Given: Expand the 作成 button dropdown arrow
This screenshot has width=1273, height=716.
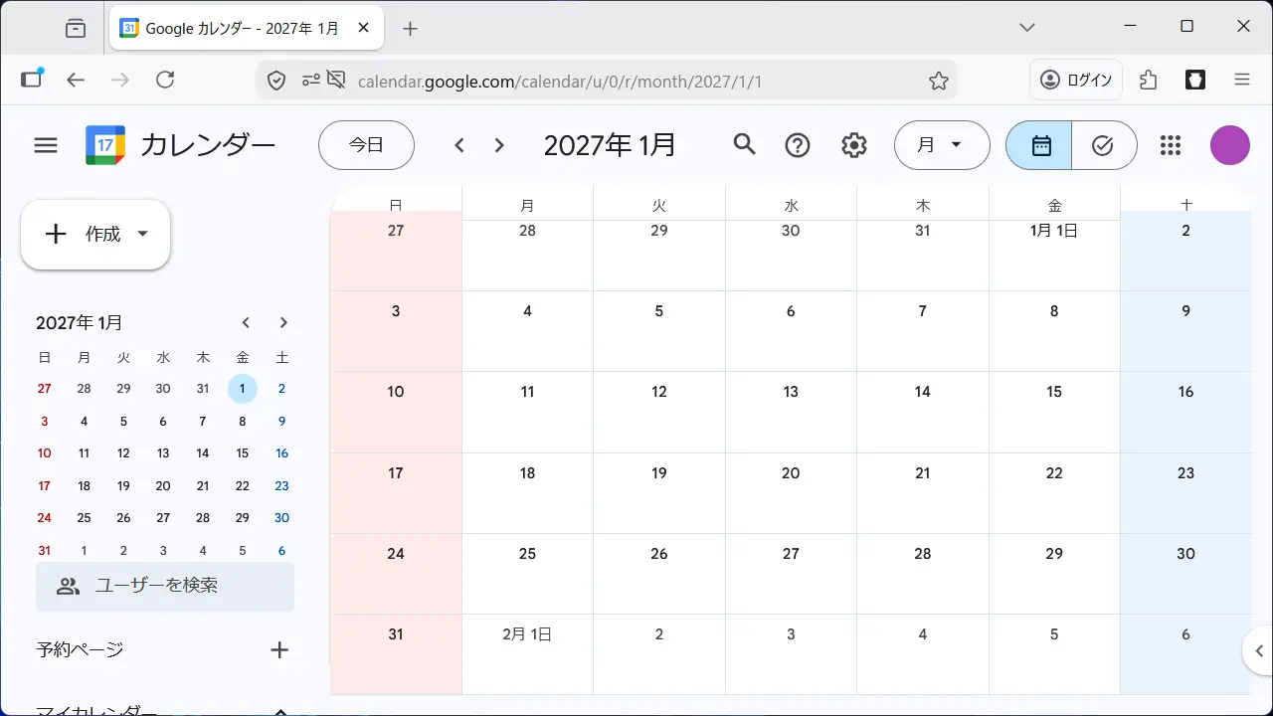Looking at the screenshot, I should click(141, 234).
